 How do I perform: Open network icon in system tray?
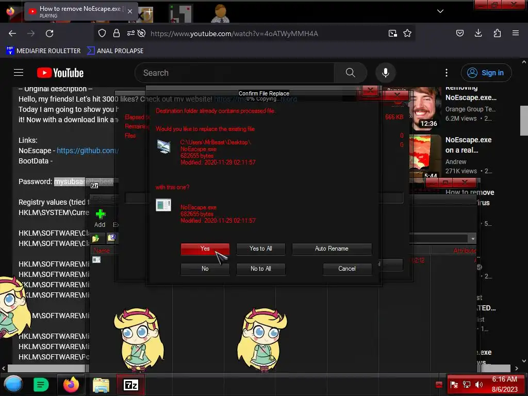point(466,385)
